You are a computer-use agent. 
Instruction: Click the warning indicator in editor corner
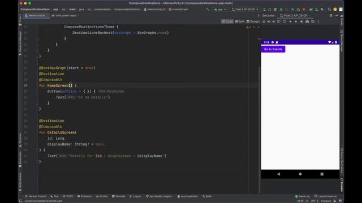click(x=248, y=28)
